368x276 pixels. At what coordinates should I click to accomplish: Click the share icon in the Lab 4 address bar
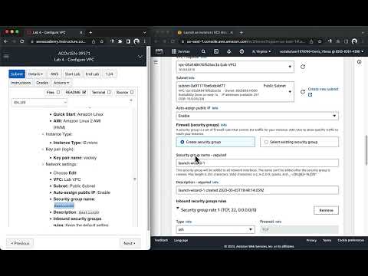pyautogui.click(x=94, y=41)
